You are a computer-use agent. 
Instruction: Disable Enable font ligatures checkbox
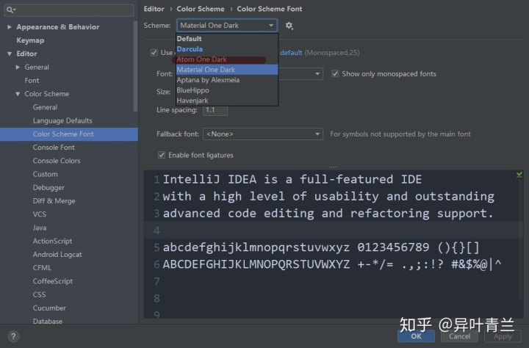click(162, 155)
